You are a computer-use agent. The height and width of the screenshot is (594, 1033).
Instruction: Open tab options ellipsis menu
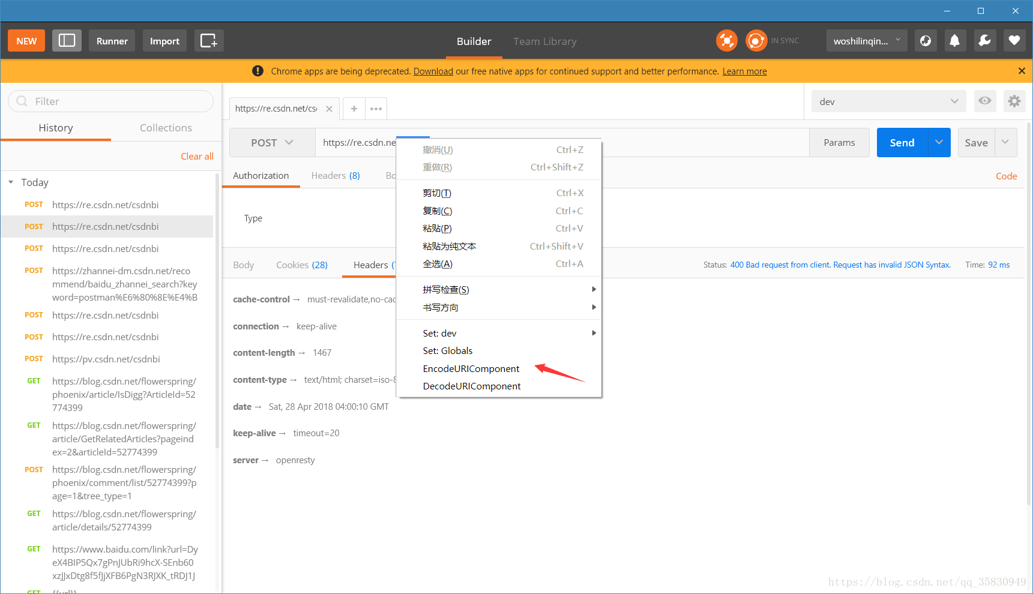pos(376,109)
